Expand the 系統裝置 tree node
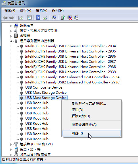Viewport: 138px width, 164px height. tap(11, 26)
